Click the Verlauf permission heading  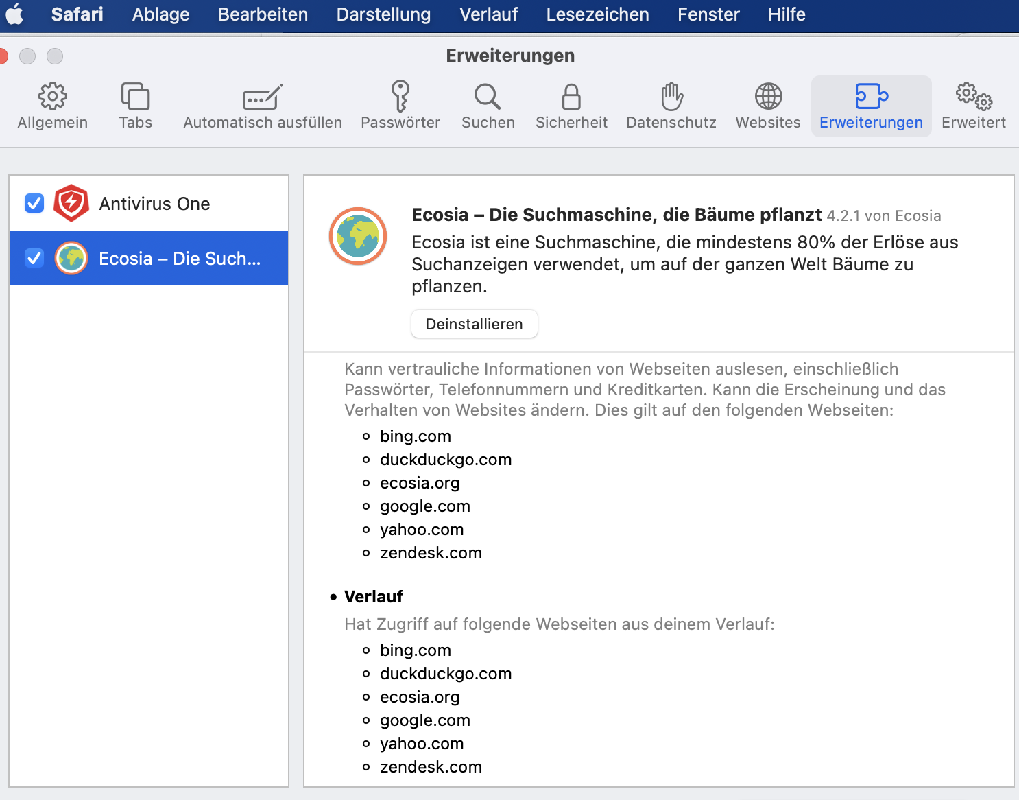click(x=374, y=597)
